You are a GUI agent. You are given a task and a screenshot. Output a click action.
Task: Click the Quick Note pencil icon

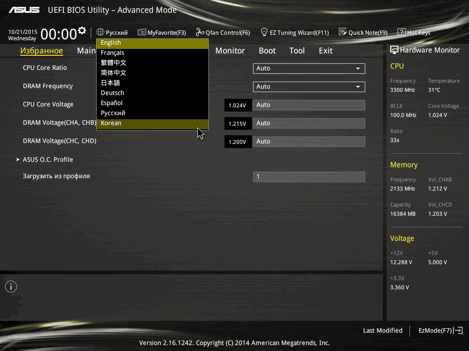tap(343, 32)
